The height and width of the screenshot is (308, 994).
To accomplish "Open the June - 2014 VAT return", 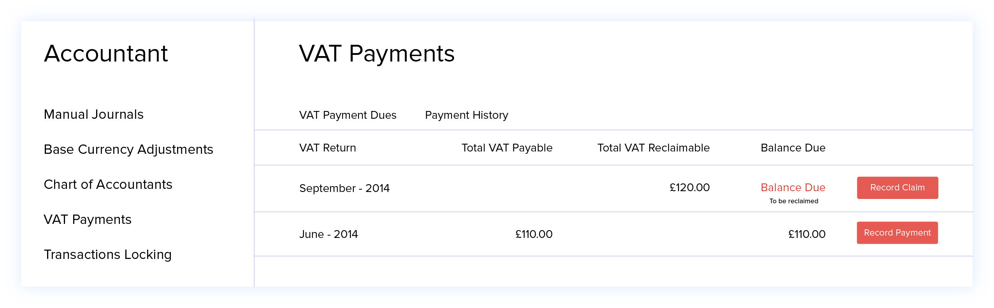I will [x=329, y=234].
